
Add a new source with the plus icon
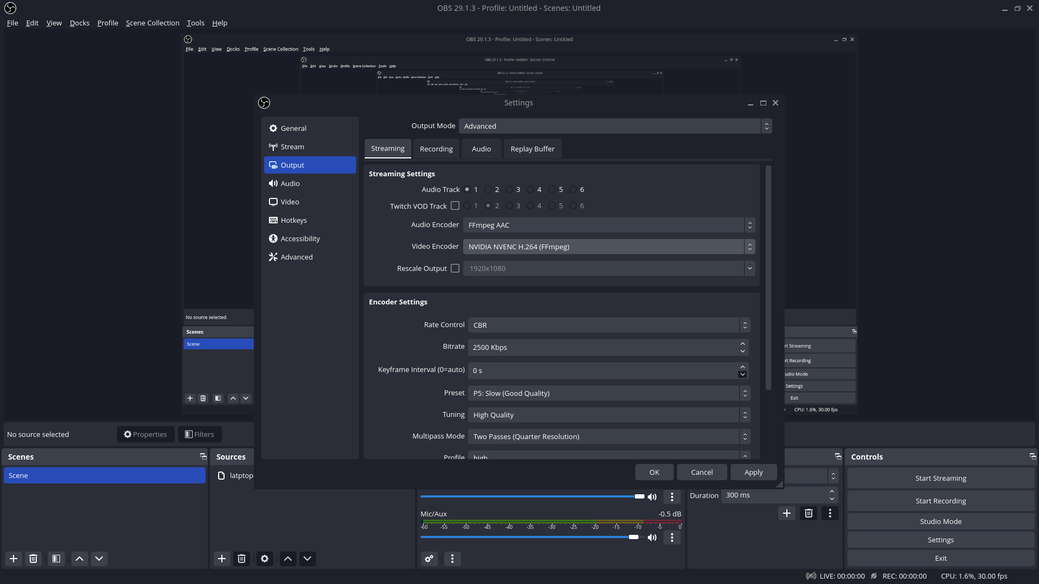[221, 559]
